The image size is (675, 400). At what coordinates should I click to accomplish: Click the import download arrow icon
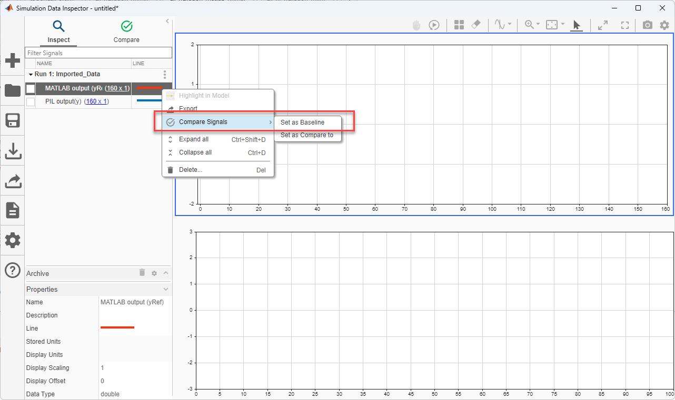click(x=13, y=151)
